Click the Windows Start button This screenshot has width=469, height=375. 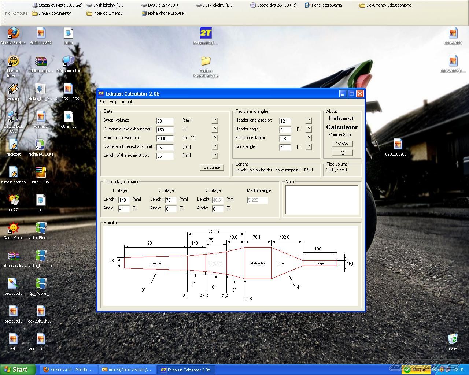click(18, 370)
